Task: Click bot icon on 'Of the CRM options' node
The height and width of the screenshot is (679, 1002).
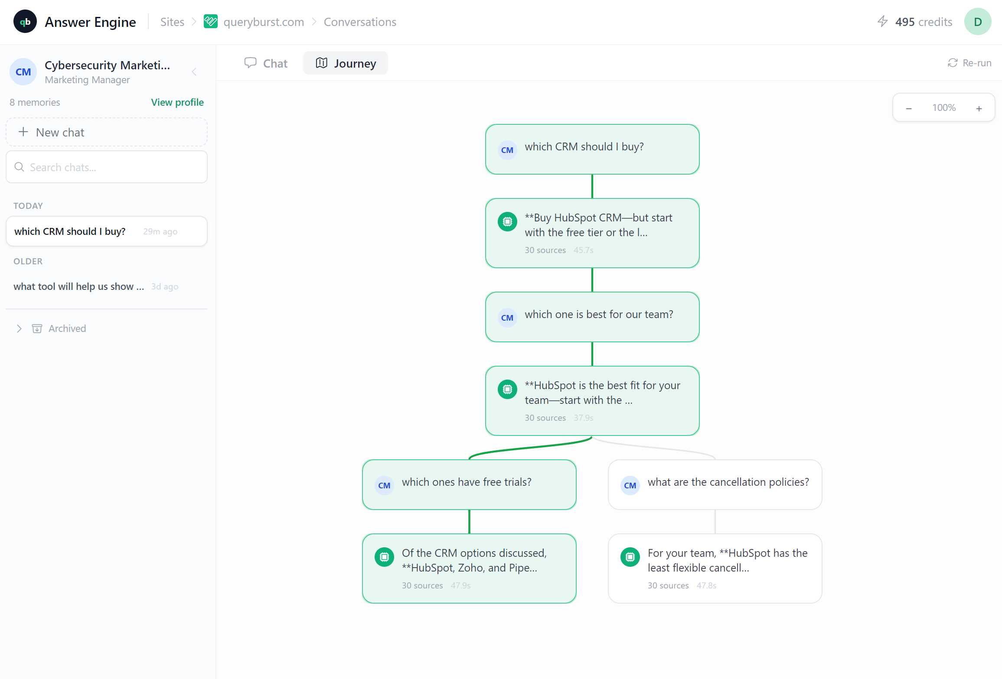Action: click(x=384, y=557)
